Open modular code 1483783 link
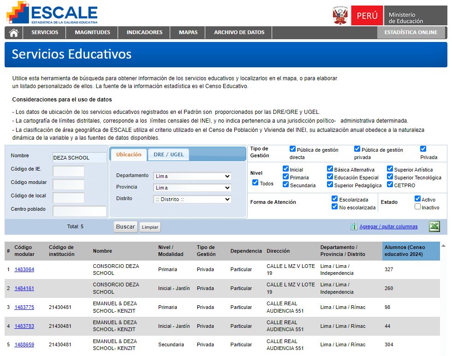The height and width of the screenshot is (356, 452). pyautogui.click(x=24, y=326)
